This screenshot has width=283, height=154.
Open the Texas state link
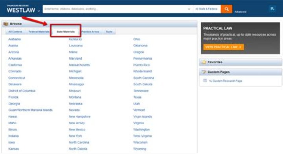pyautogui.click(x=137, y=97)
